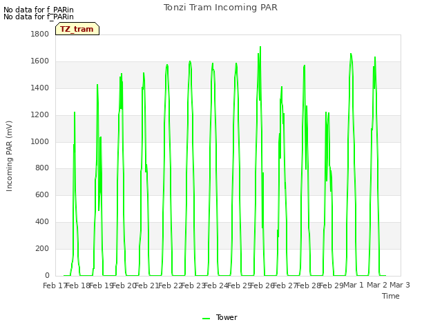Click the Time axis label
Image resolution: width=442 pixels, height=331 pixels.
(x=391, y=296)
